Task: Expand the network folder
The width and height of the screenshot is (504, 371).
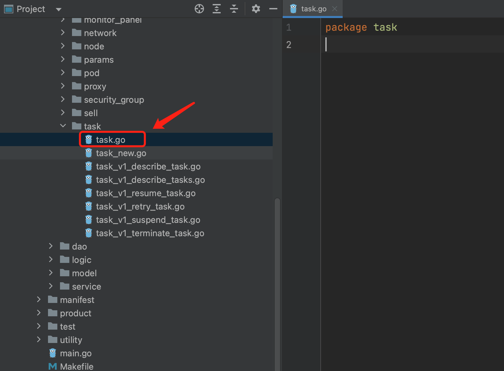Action: [63, 33]
